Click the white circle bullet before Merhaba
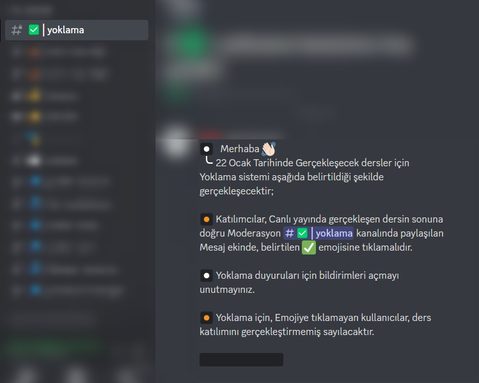Viewport: 479px width, 383px height. coord(207,149)
